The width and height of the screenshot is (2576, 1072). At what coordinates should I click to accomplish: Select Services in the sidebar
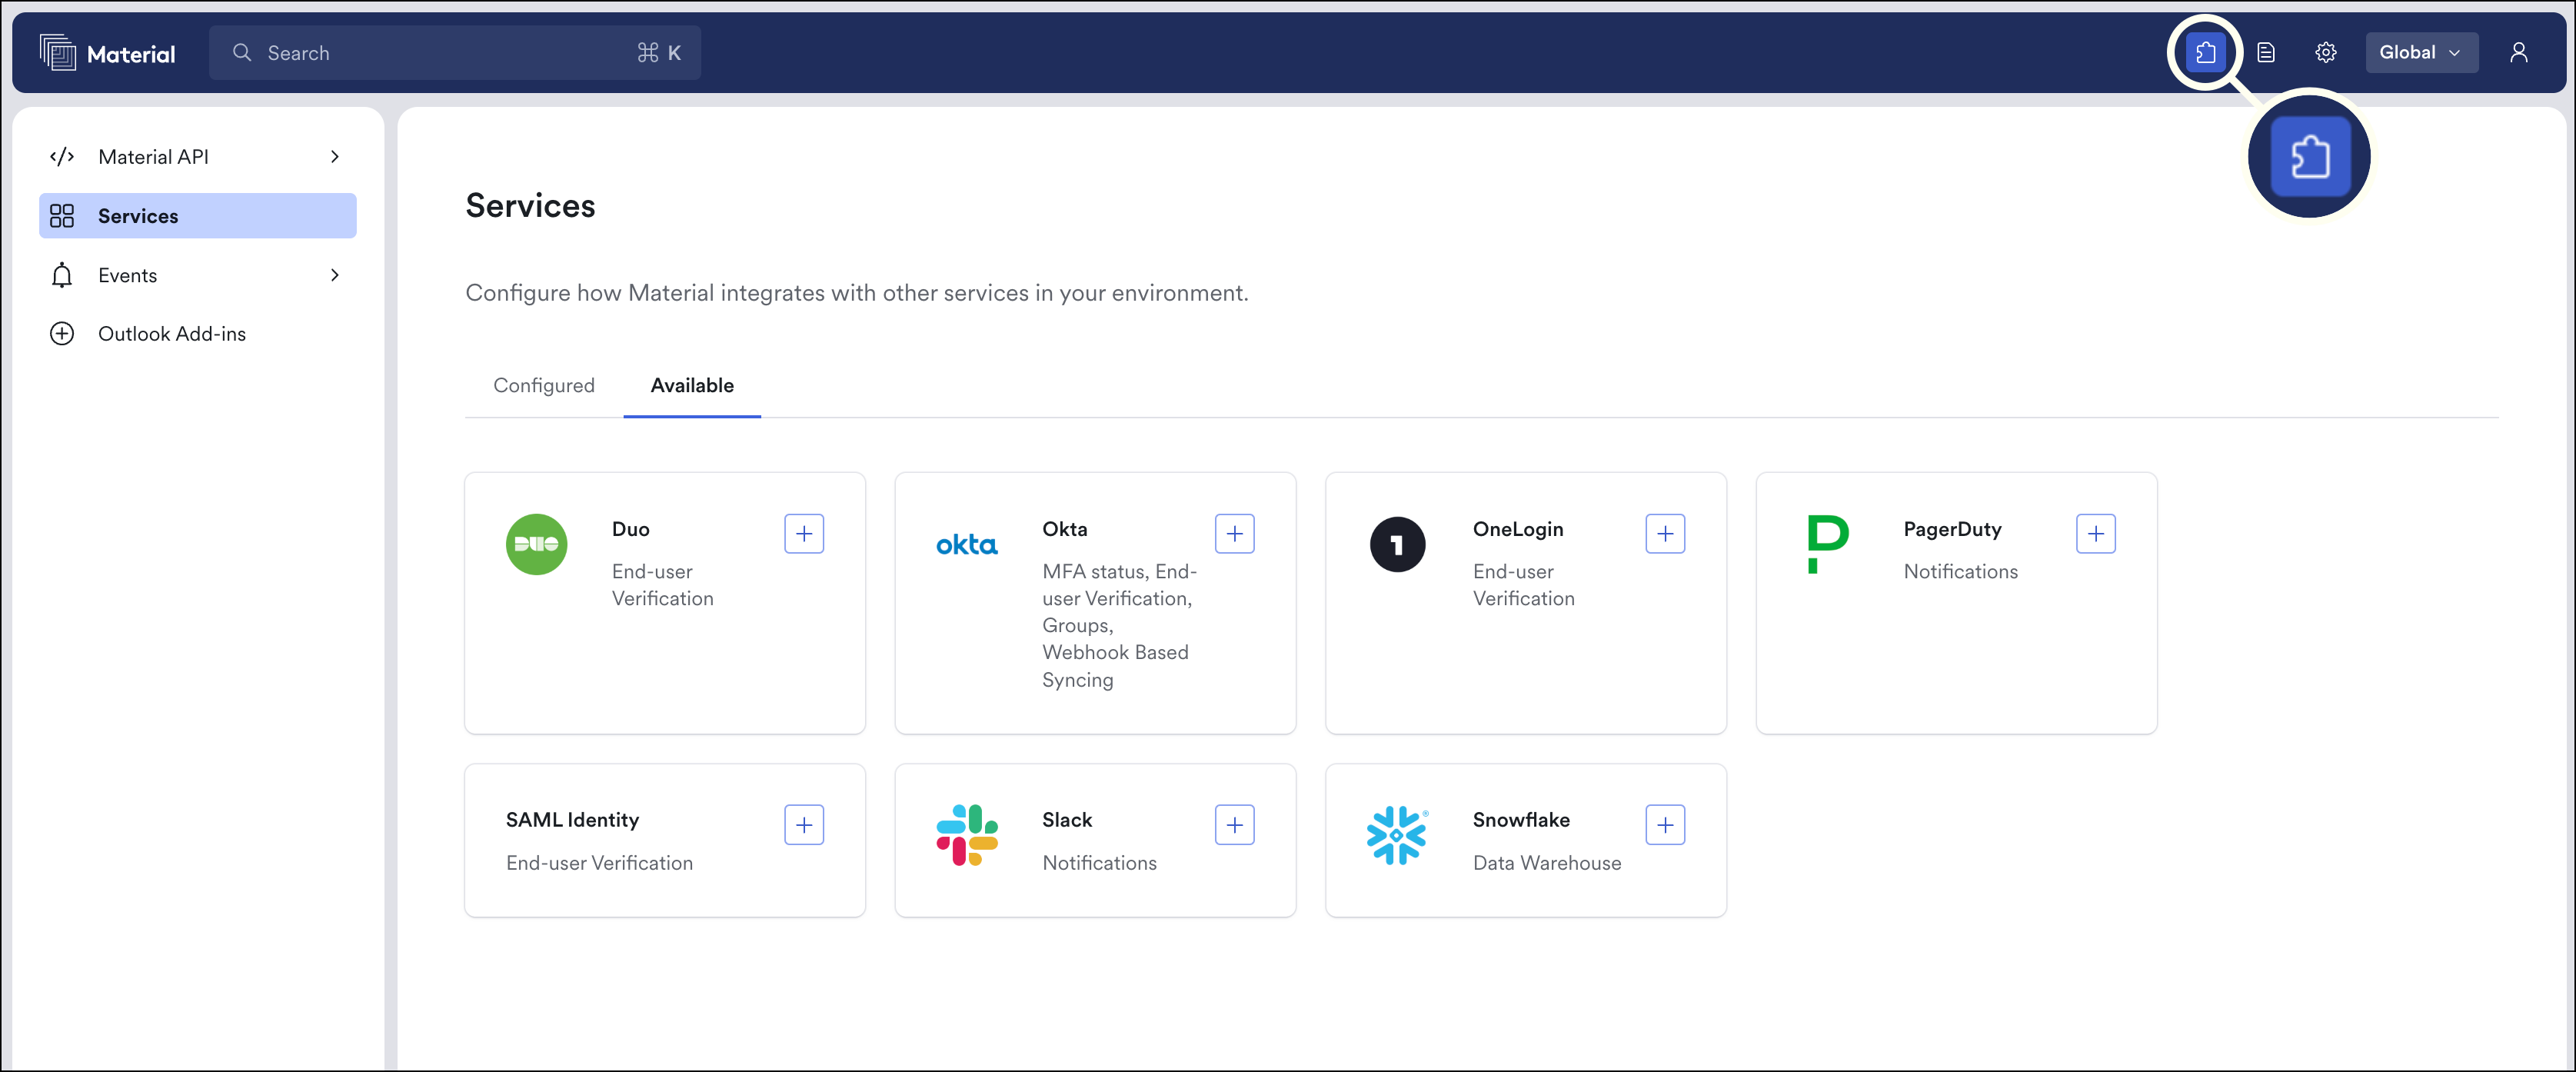(198, 216)
